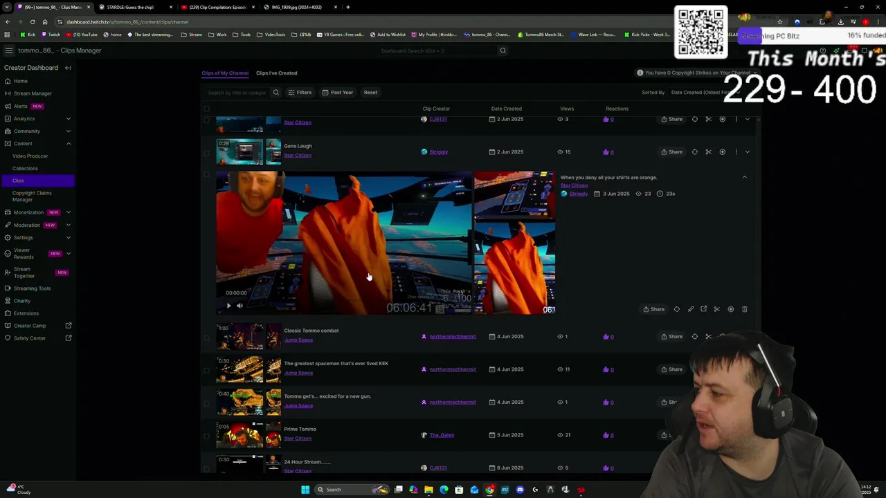Open Video Producer under Content
The image size is (886, 498).
point(30,156)
